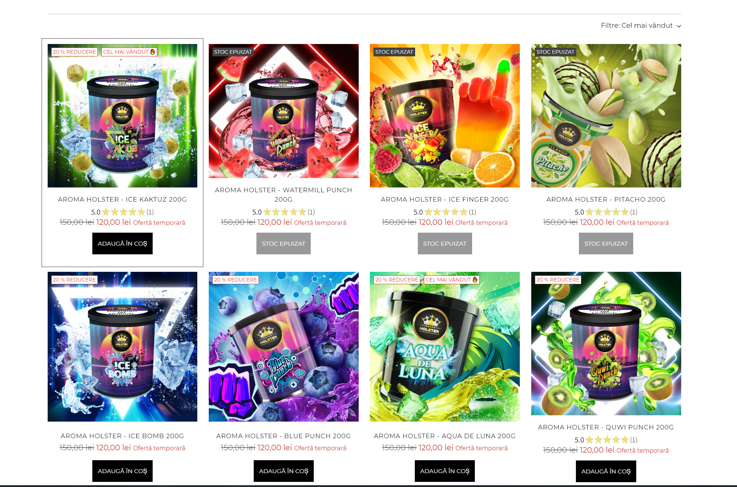
Task: Open the Aroma Holster Quwi Punch 200G title link
Action: pyautogui.click(x=606, y=427)
